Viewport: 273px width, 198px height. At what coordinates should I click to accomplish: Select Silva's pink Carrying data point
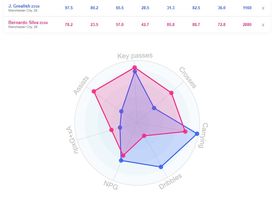185,132
